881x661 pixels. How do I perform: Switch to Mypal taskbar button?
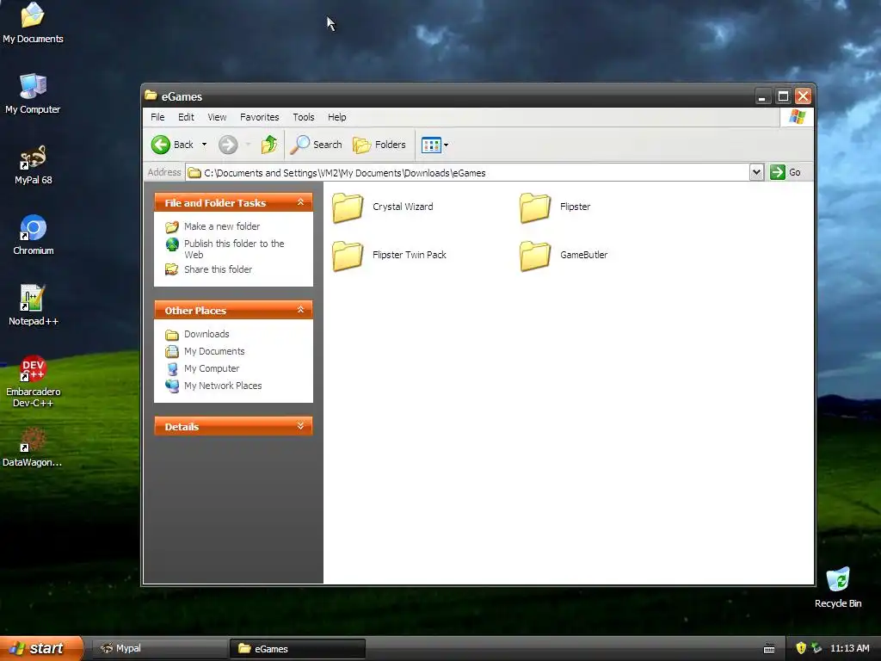click(x=159, y=649)
